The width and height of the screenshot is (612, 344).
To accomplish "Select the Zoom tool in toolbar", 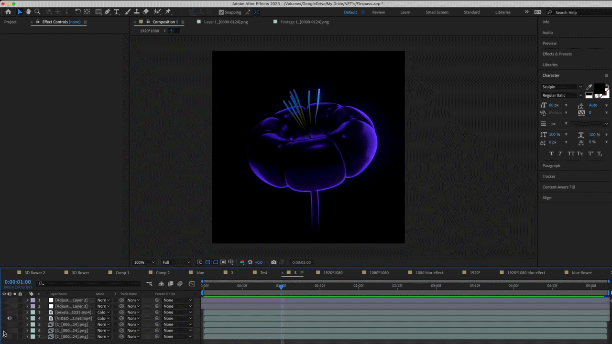I will (37, 12).
